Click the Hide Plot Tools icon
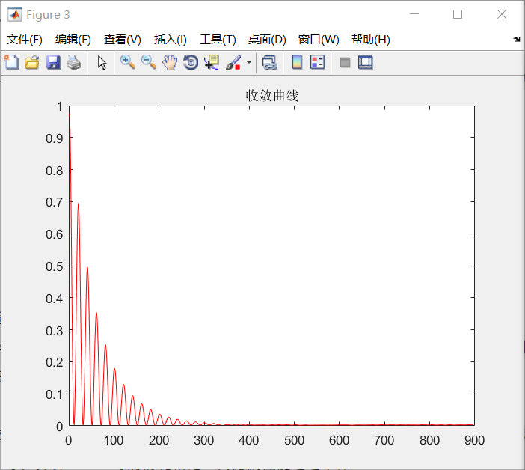Screen dimensions: 525x470 [345, 62]
